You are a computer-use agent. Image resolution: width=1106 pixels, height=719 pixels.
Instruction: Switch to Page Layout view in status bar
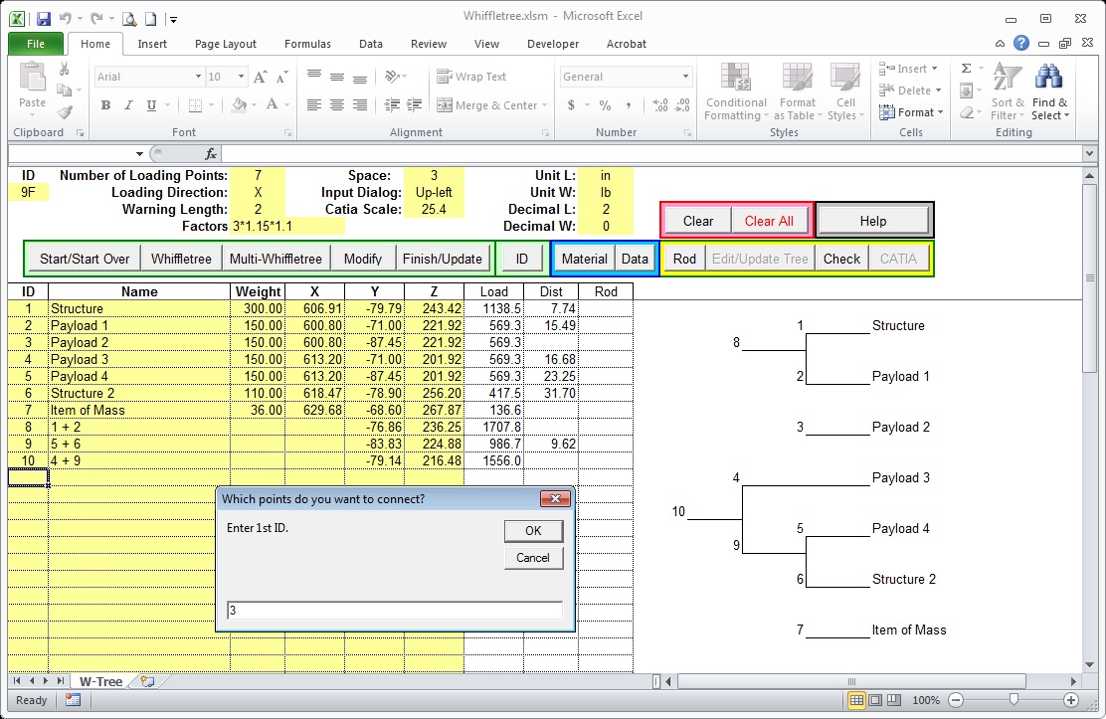coord(875,700)
